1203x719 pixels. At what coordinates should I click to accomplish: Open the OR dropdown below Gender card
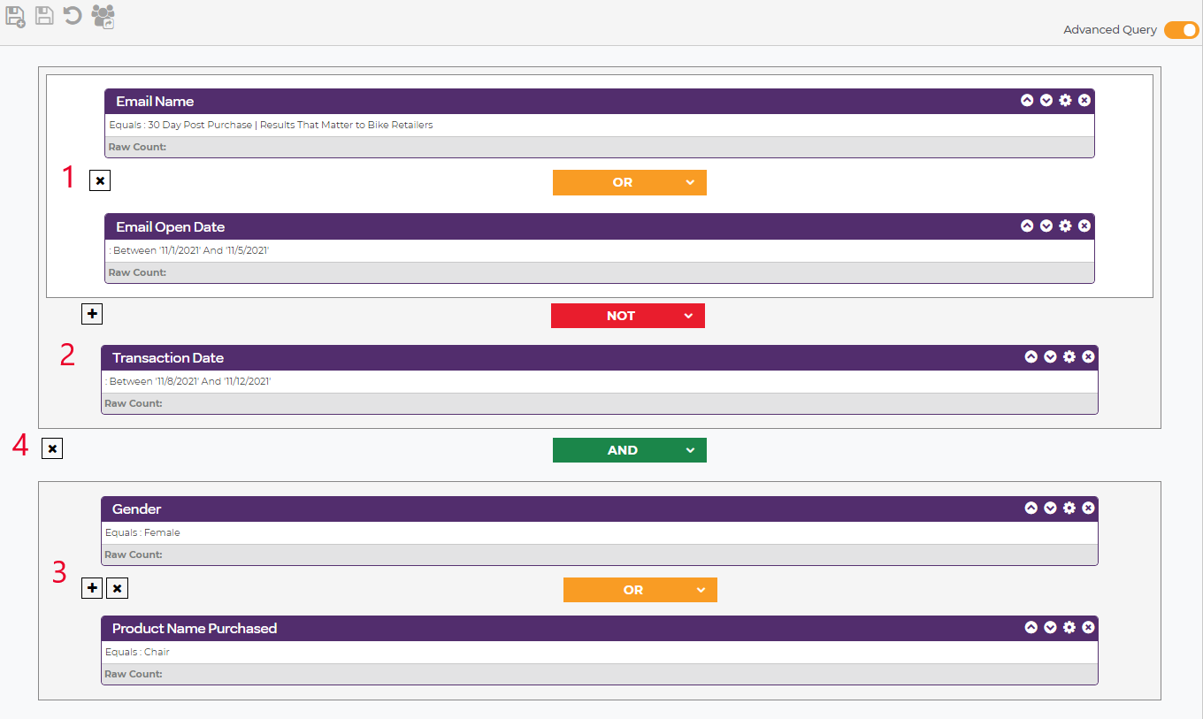640,590
